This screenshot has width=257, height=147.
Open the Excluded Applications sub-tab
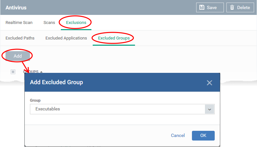pyautogui.click(x=66, y=38)
